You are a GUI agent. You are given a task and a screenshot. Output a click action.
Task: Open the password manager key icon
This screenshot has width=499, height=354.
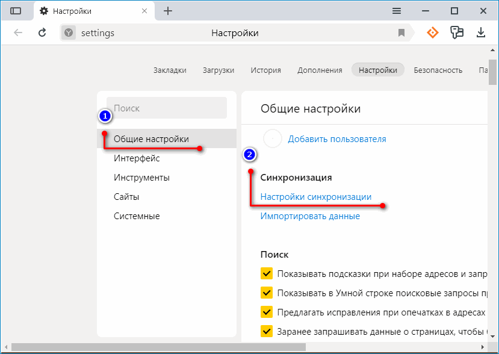point(457,33)
